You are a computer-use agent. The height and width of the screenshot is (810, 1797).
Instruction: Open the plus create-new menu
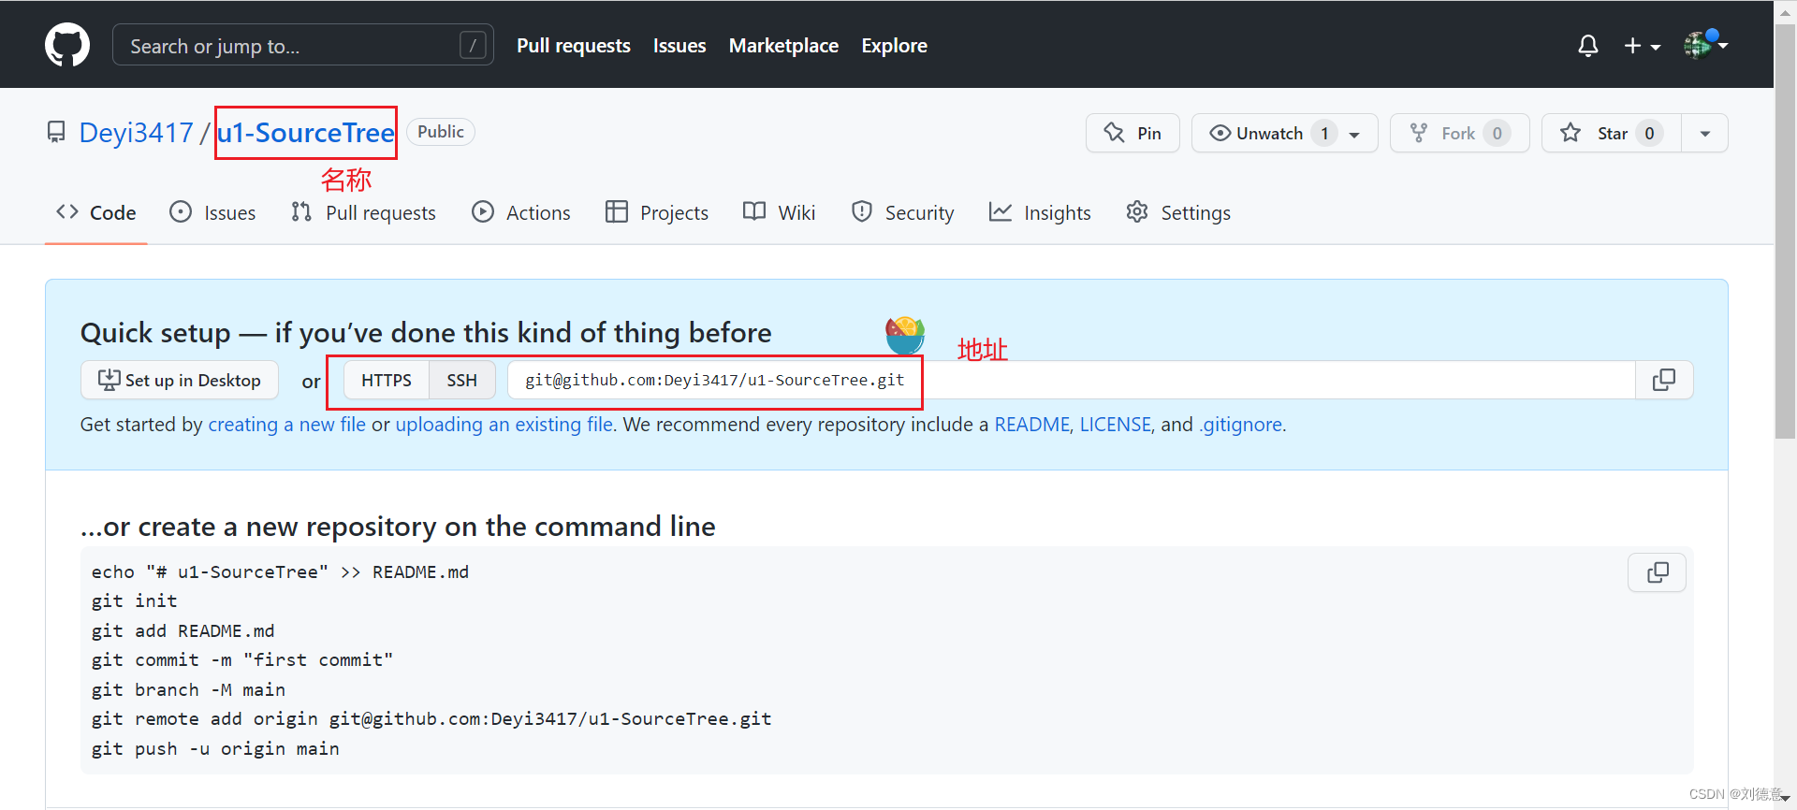click(1642, 46)
